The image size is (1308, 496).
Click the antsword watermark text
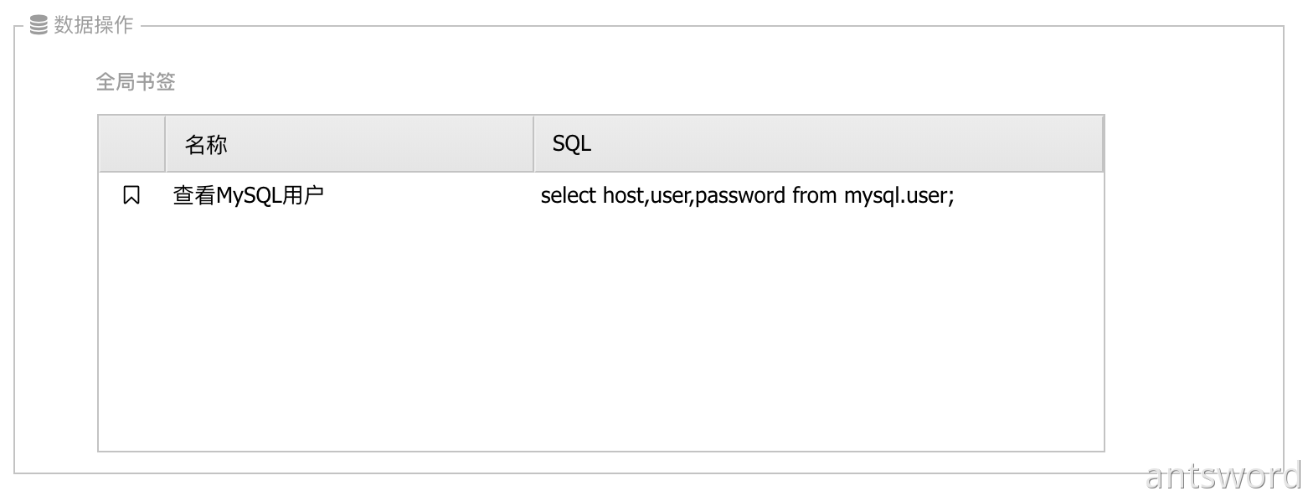click(x=1223, y=475)
